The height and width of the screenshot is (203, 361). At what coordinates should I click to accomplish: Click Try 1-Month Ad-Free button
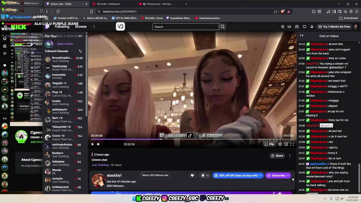click(334, 27)
